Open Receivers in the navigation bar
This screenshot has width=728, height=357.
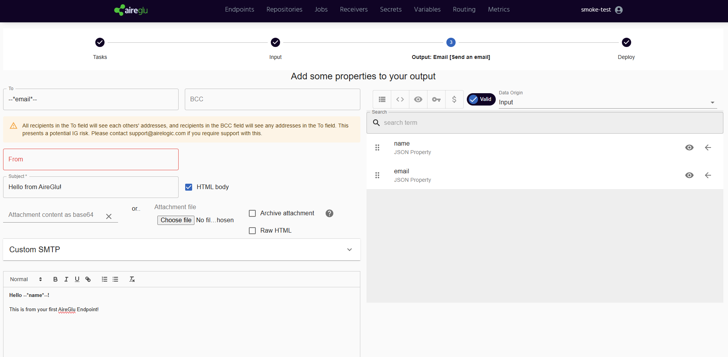[x=354, y=9]
